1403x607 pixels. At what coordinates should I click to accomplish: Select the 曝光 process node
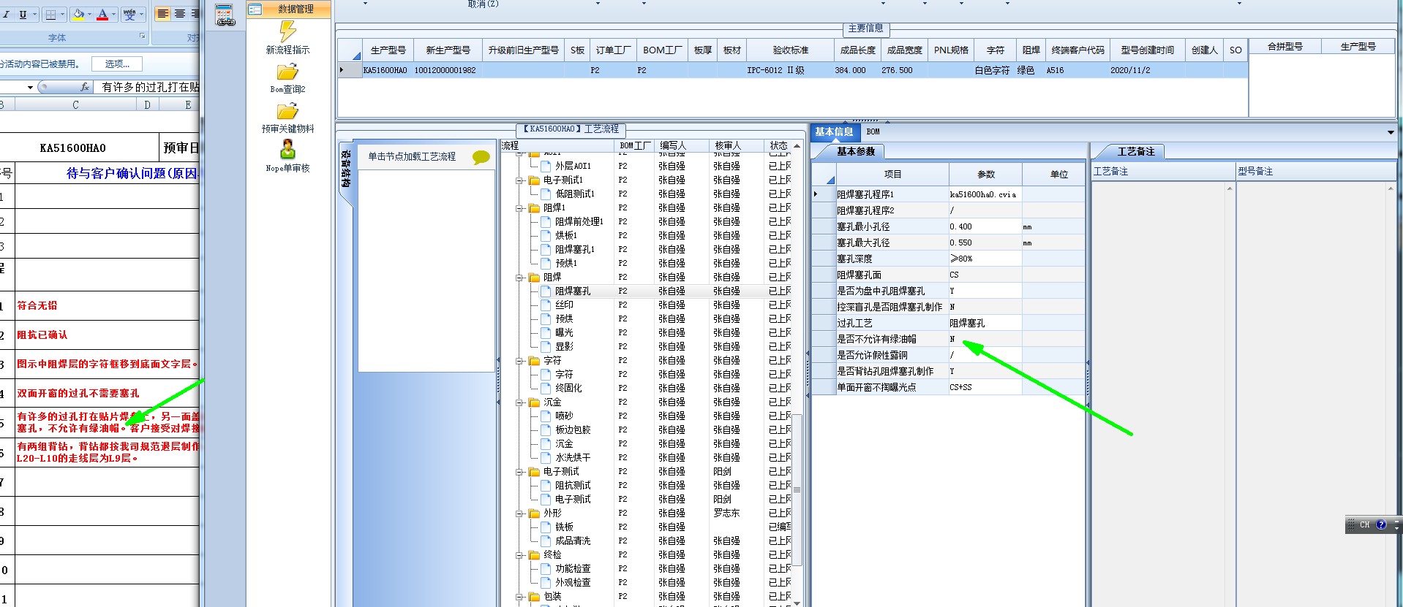pos(564,332)
